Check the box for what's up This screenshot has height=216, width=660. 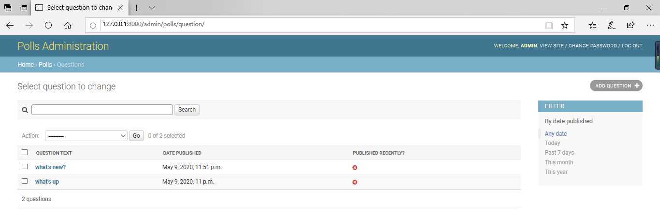(x=25, y=181)
